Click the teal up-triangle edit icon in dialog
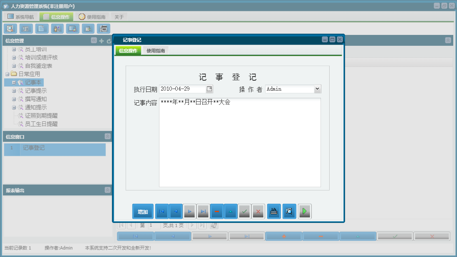The height and width of the screenshot is (257, 457). click(231, 211)
